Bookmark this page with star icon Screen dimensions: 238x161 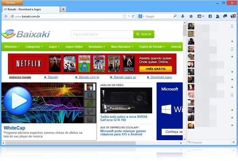(124, 16)
